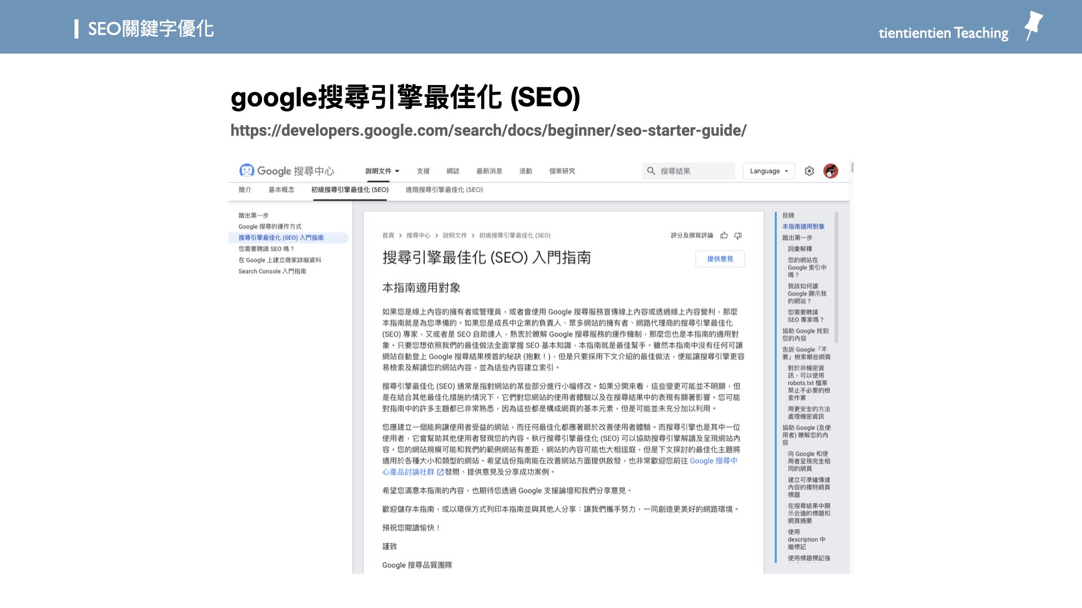Click the magnifier icon in the search bar
The width and height of the screenshot is (1082, 608).
tap(650, 171)
